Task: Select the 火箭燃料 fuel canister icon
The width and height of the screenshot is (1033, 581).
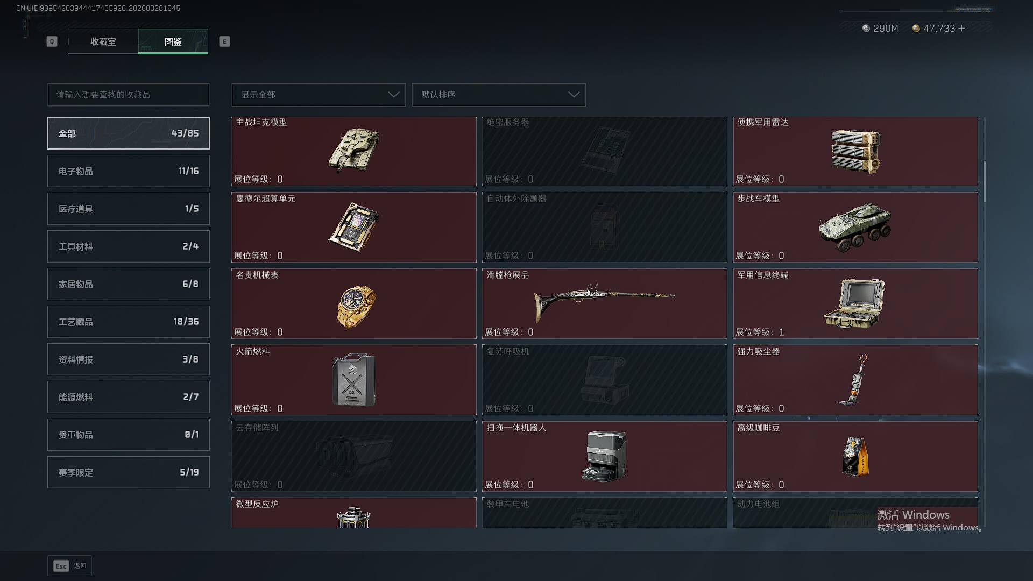Action: pos(353,380)
